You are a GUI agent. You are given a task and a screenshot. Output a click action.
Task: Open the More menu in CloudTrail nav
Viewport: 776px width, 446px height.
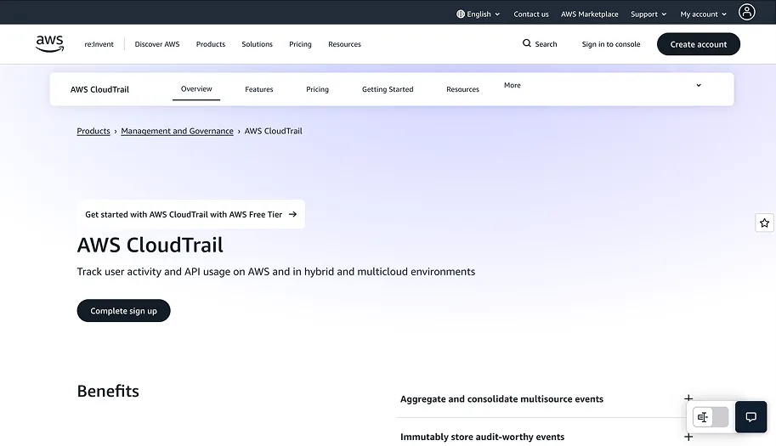coord(513,85)
